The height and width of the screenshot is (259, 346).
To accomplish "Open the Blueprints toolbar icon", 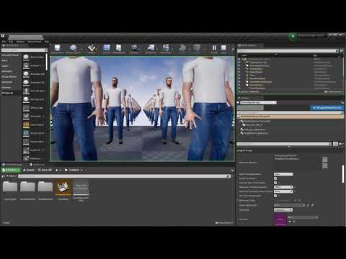I will tap(151, 48).
